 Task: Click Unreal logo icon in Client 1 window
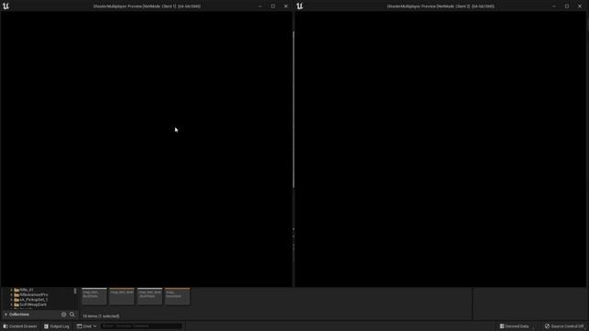coord(6,6)
